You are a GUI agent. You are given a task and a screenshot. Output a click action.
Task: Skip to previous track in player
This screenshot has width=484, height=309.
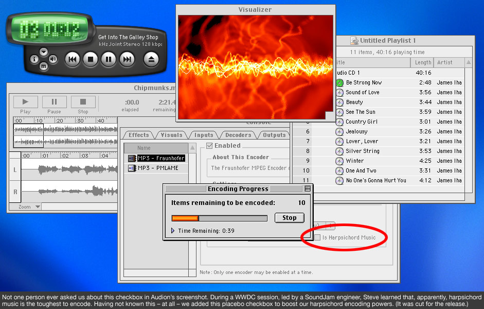click(x=73, y=60)
